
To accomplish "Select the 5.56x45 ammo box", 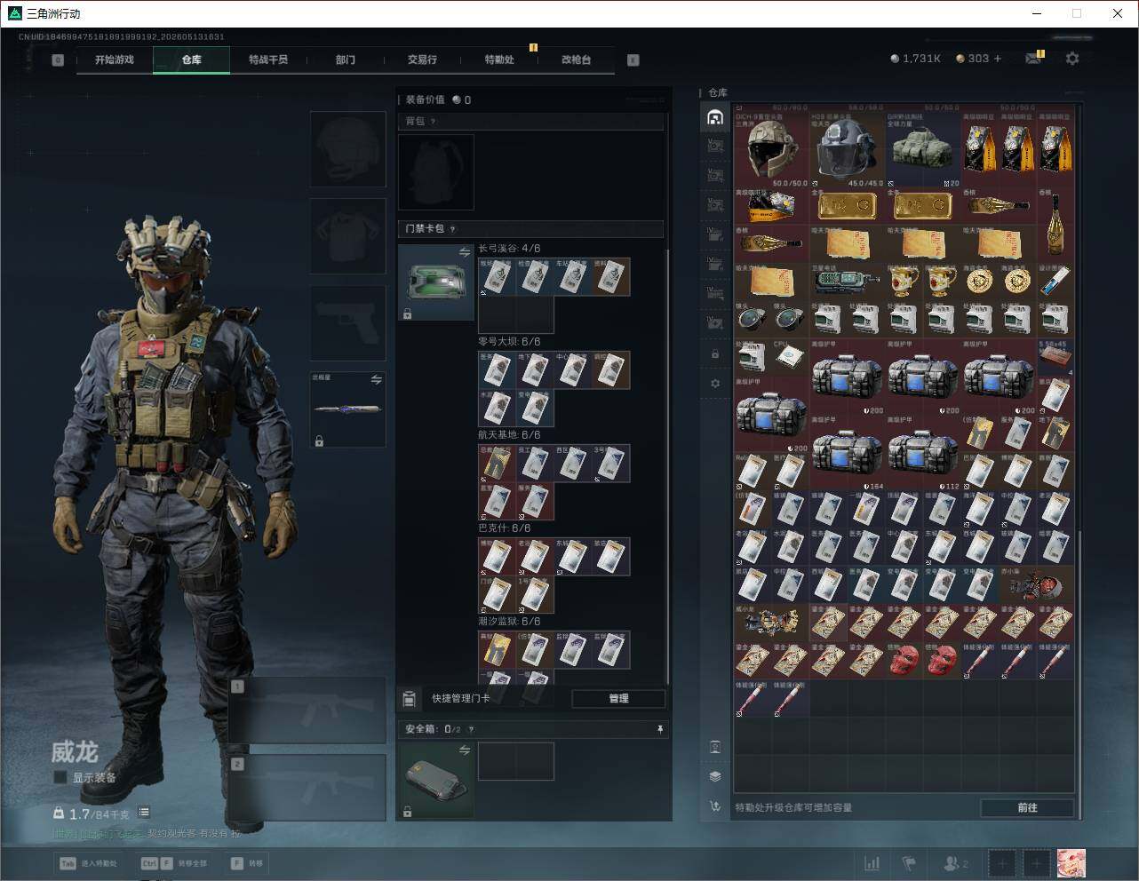I will 1055,356.
